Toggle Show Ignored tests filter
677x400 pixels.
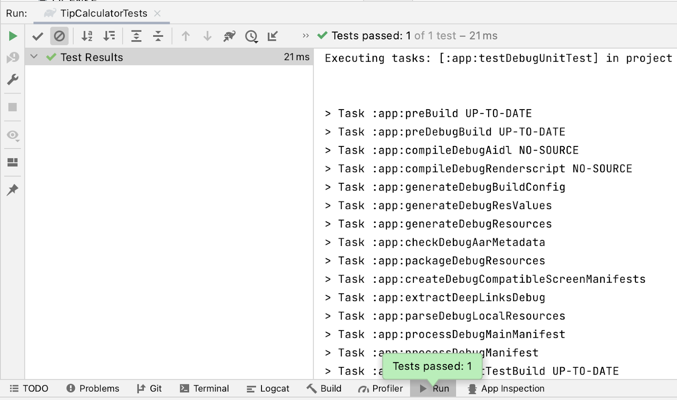59,36
